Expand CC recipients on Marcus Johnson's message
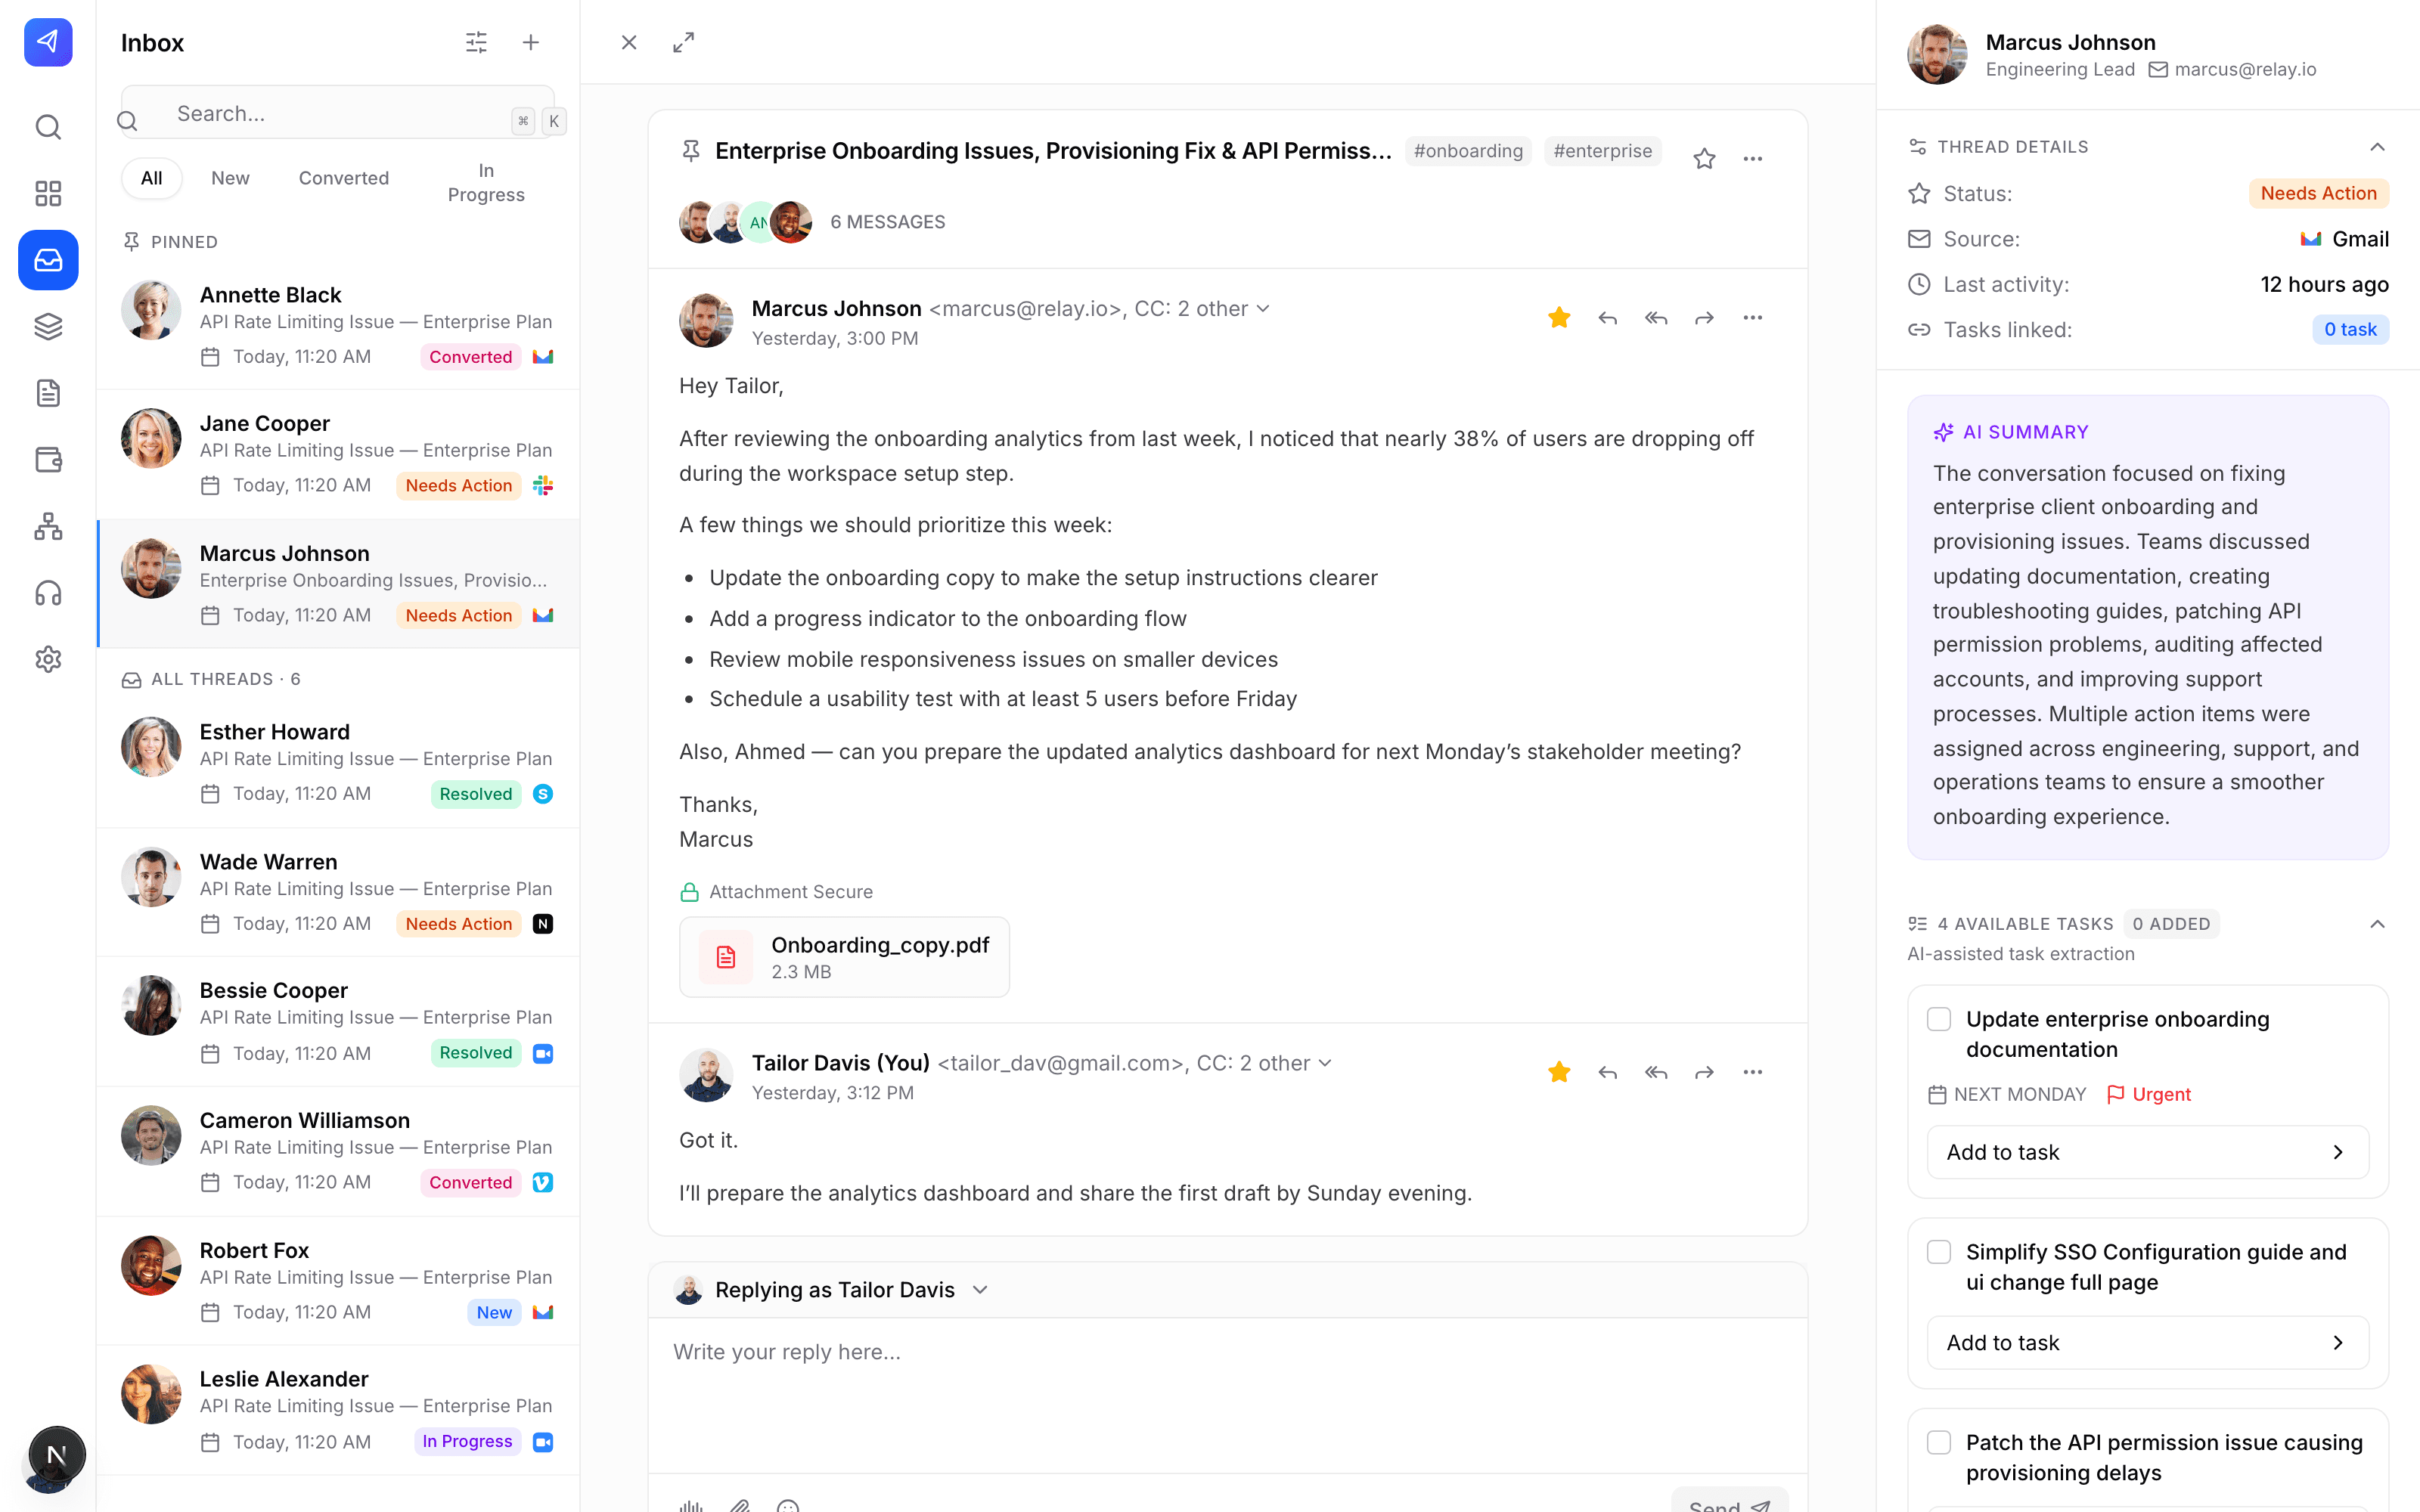The height and width of the screenshot is (1512, 2420). [x=1263, y=309]
